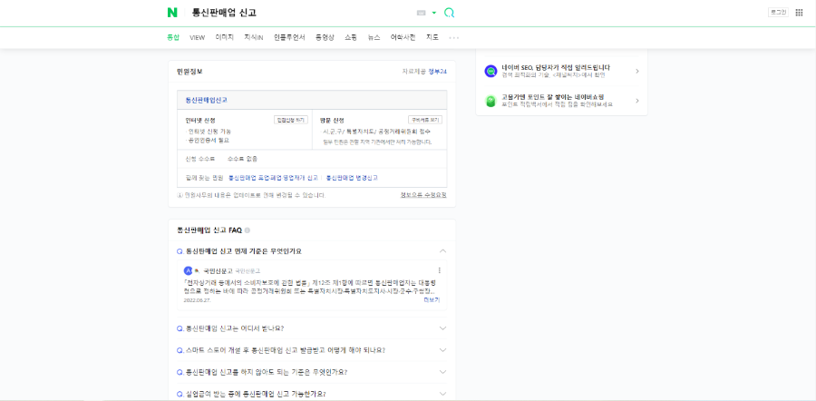
Task: Open the 지식iN tab
Action: click(x=254, y=37)
